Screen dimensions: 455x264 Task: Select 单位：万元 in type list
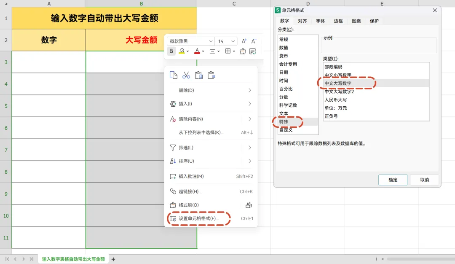click(x=376, y=108)
